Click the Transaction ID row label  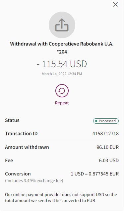tap(21, 134)
